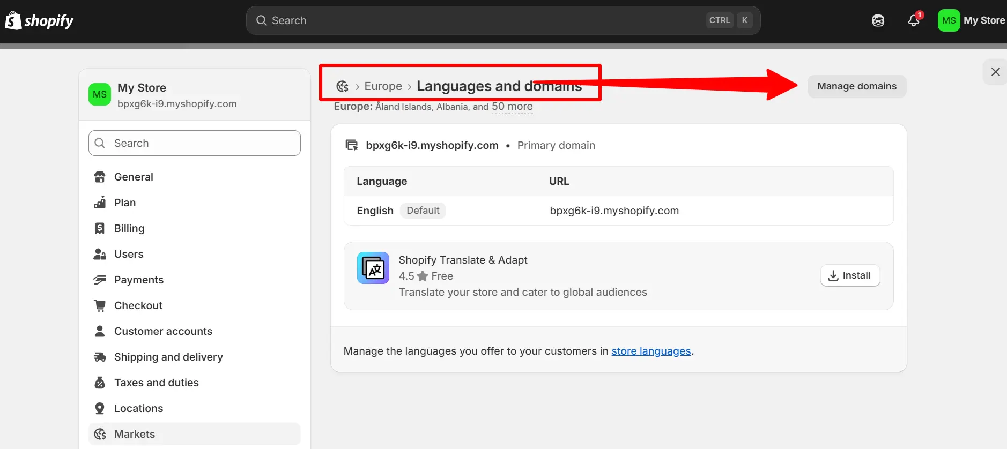Open the notifications bell
This screenshot has width=1007, height=449.
click(x=914, y=20)
